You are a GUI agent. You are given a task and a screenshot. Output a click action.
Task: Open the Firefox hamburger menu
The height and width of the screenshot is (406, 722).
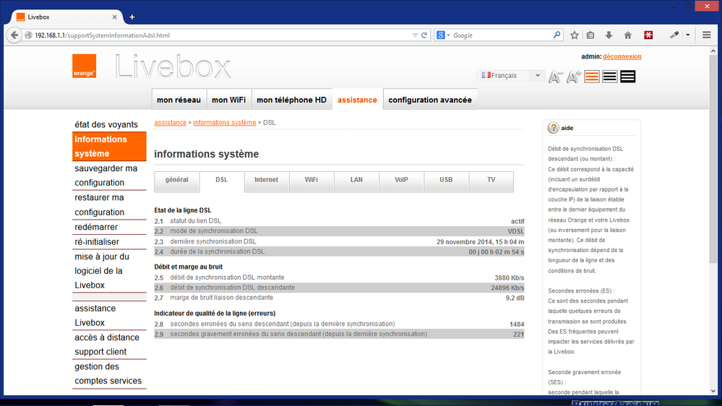coord(706,35)
